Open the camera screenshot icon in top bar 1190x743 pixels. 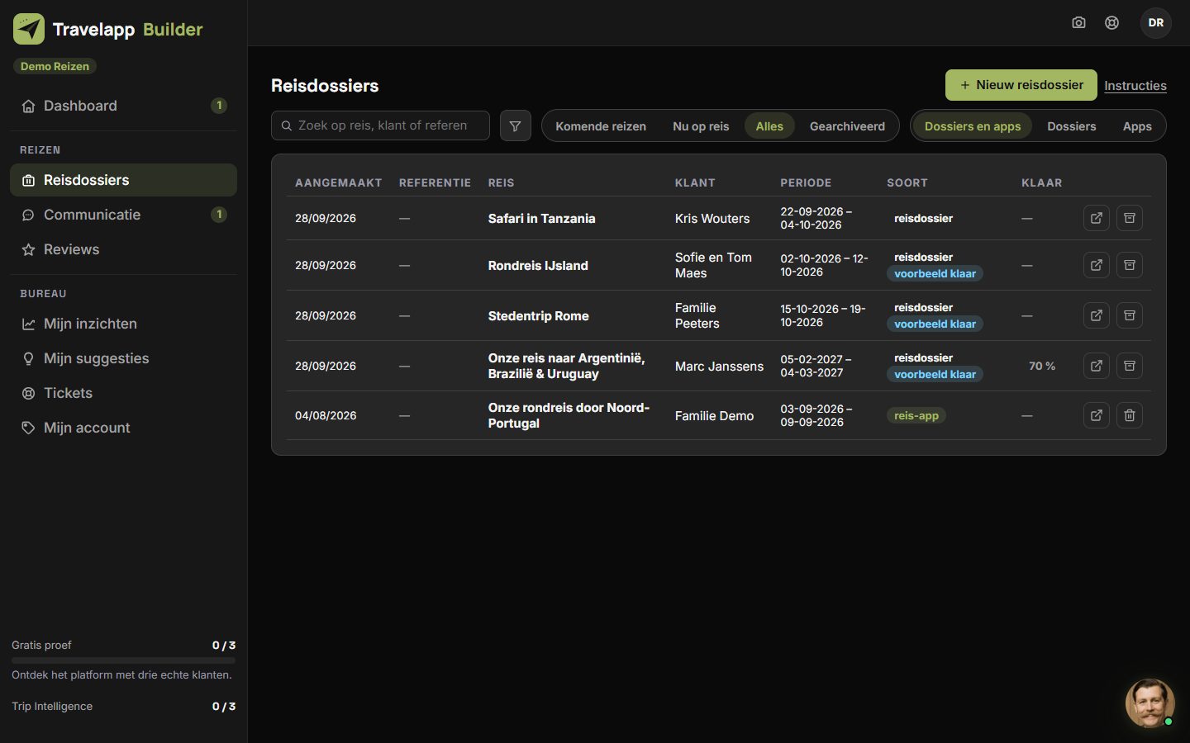(x=1078, y=22)
